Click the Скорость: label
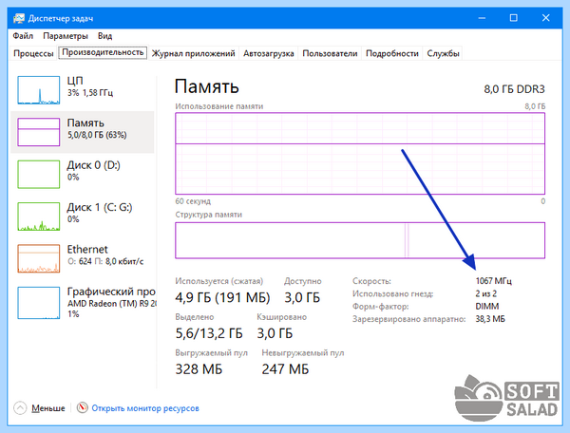The width and height of the screenshot is (570, 433). (x=371, y=281)
